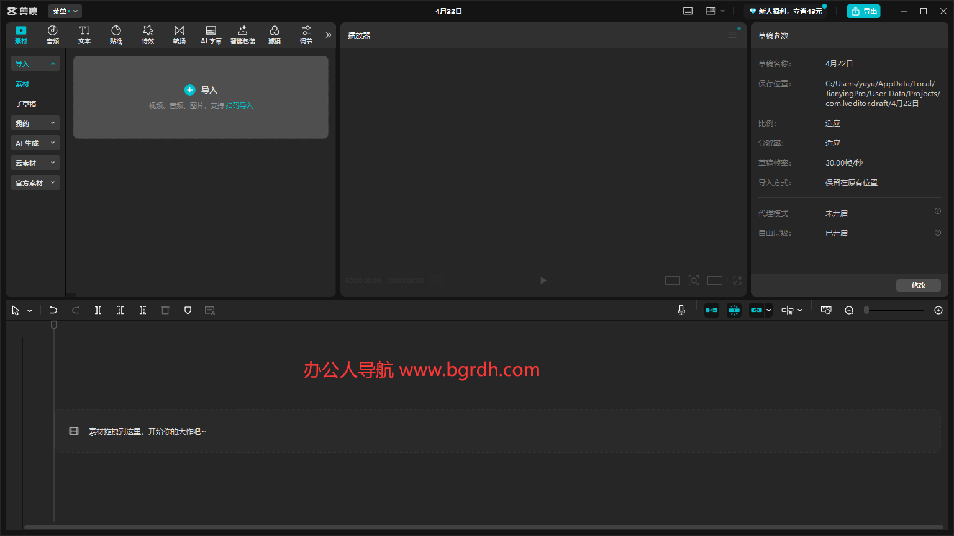Viewport: 954px width, 536px height.
Task: Click the shield-shaped marker icon
Action: click(188, 310)
